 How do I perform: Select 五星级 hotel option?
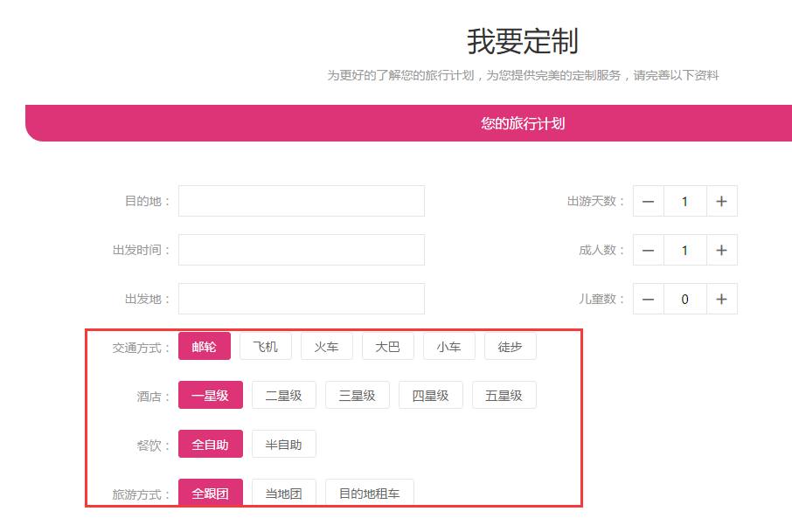click(x=504, y=396)
